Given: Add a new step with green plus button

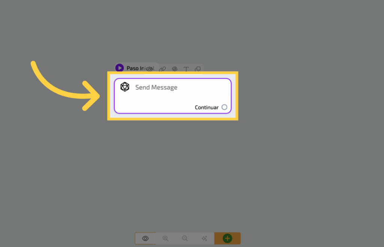Looking at the screenshot, I should 227,238.
